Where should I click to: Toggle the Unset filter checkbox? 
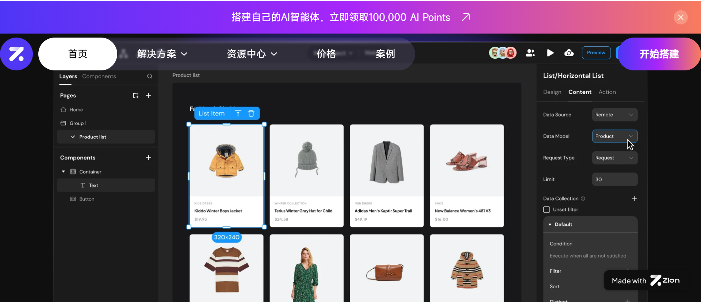pyautogui.click(x=547, y=209)
